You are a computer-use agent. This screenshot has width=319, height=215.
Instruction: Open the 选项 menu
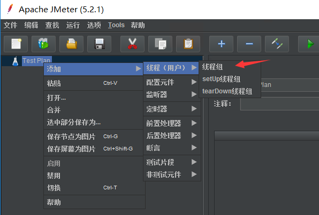(94, 25)
